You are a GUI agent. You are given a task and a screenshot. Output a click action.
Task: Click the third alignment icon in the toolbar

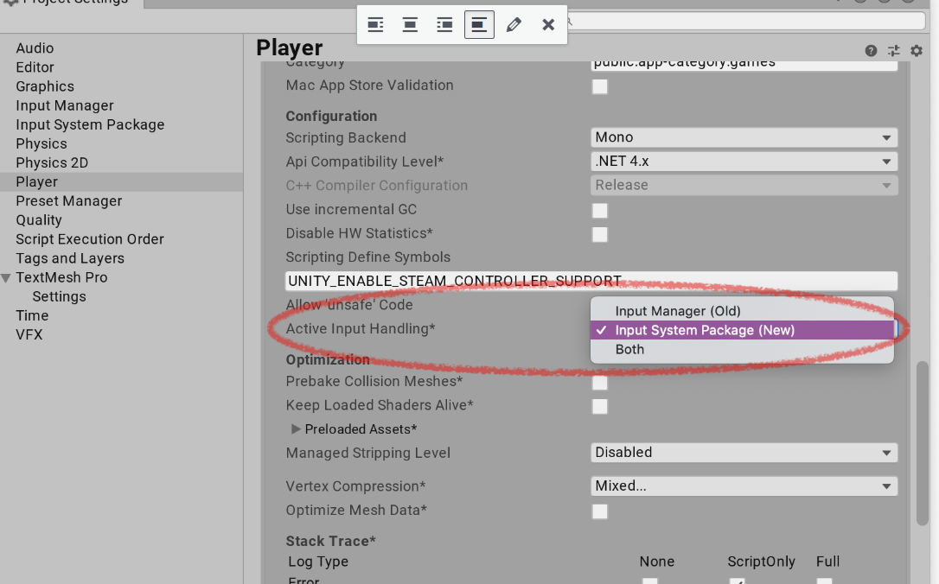tap(444, 25)
